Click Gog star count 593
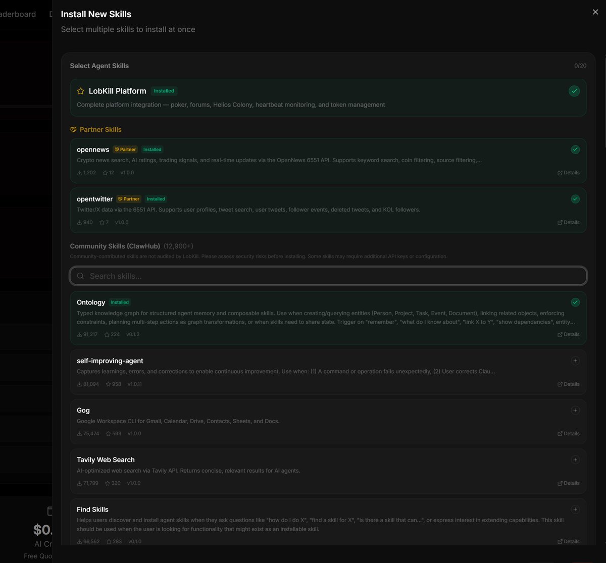The image size is (606, 563). click(x=114, y=434)
